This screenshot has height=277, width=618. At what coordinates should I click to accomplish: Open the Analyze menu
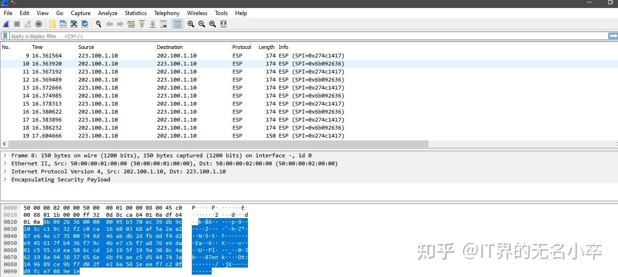pos(108,13)
